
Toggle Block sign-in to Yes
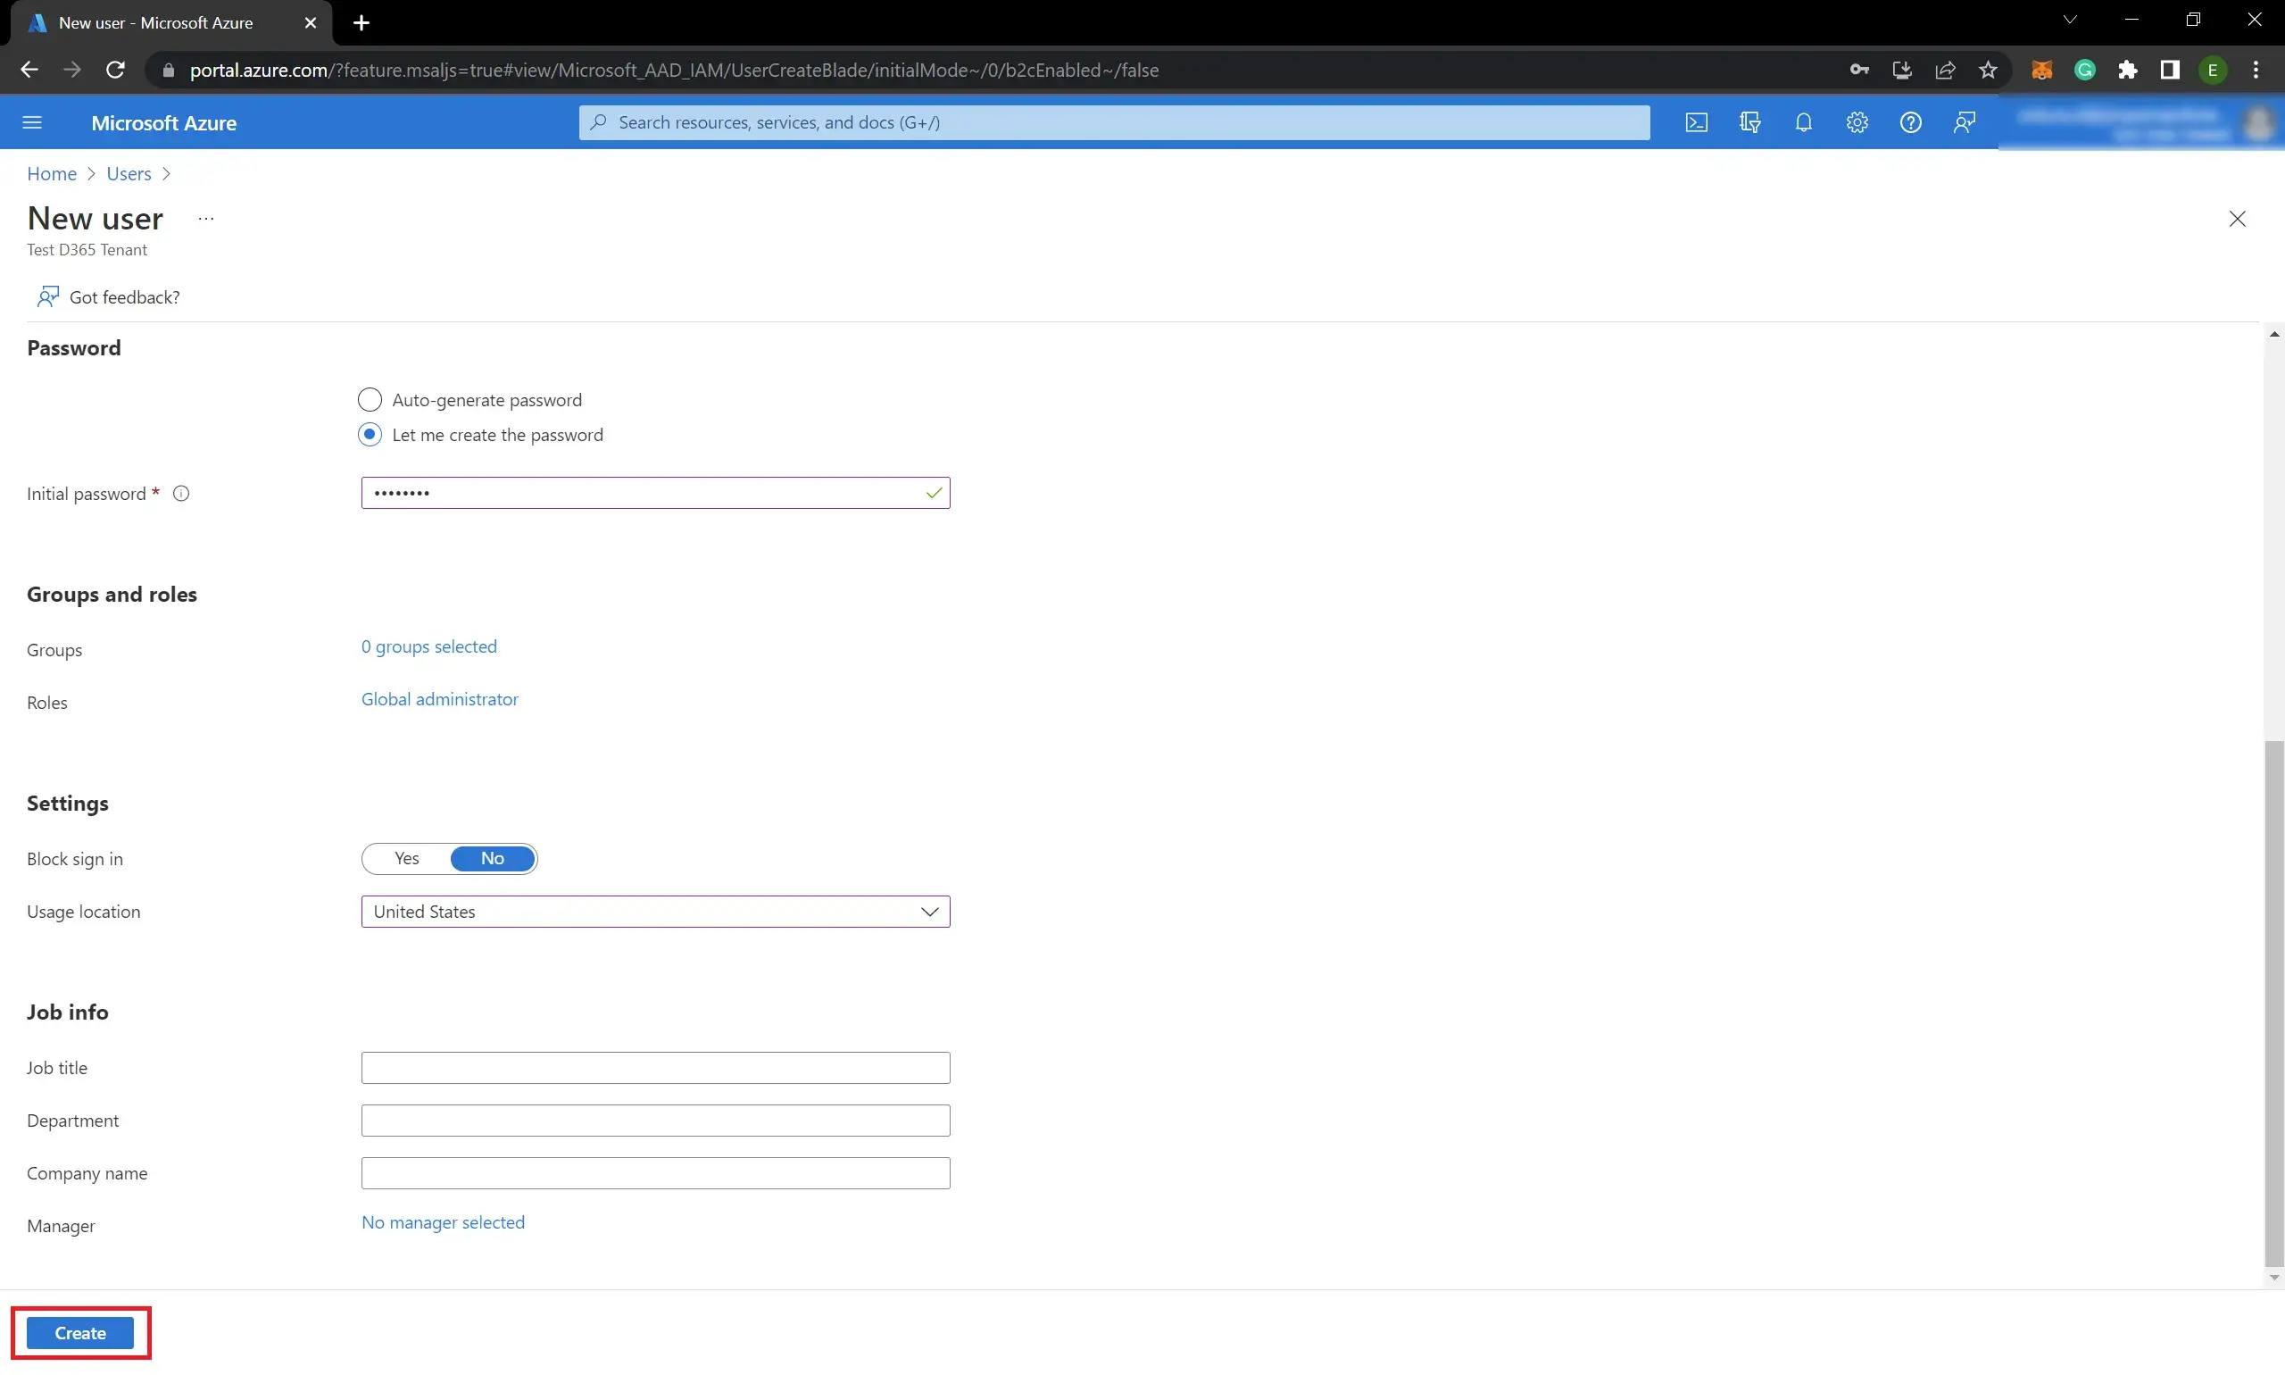404,857
